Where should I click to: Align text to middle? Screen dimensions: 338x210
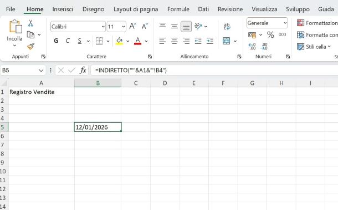pos(174,26)
